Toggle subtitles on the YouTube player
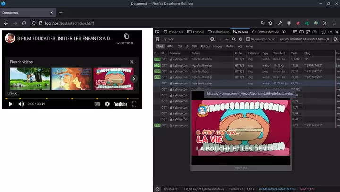 pos(97,104)
